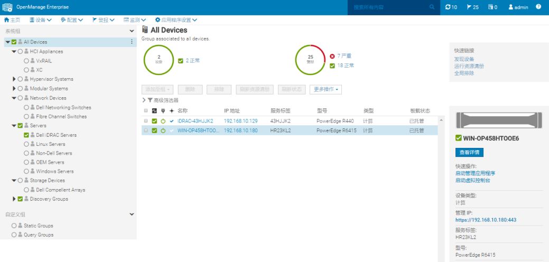Open the 设备 menu

pos(41,20)
